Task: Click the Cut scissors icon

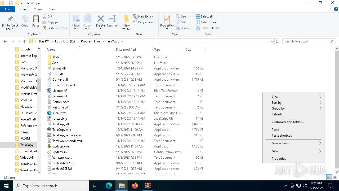Action: [44, 16]
